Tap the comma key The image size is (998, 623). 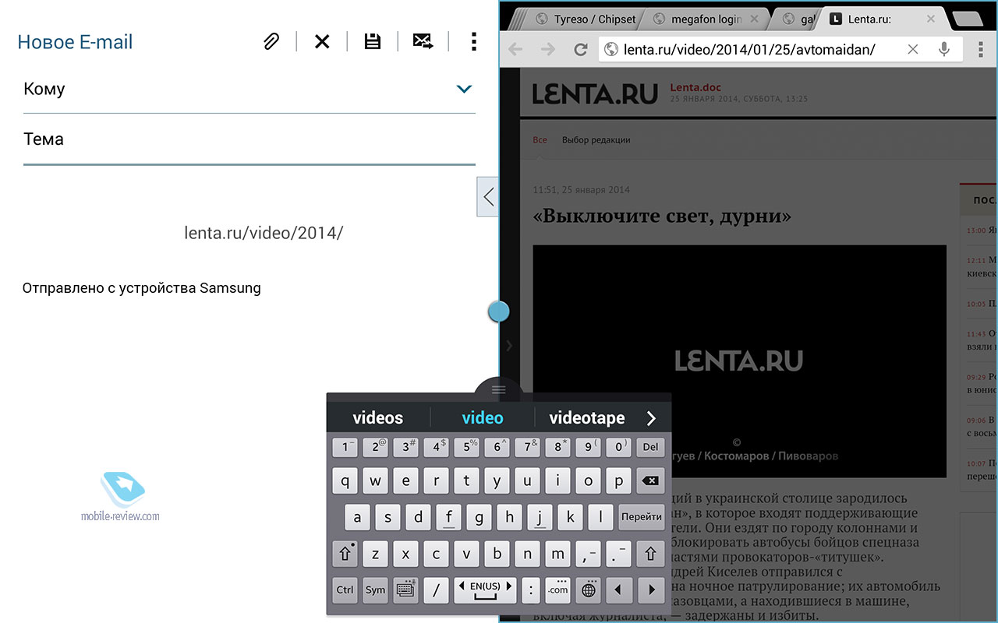click(589, 554)
